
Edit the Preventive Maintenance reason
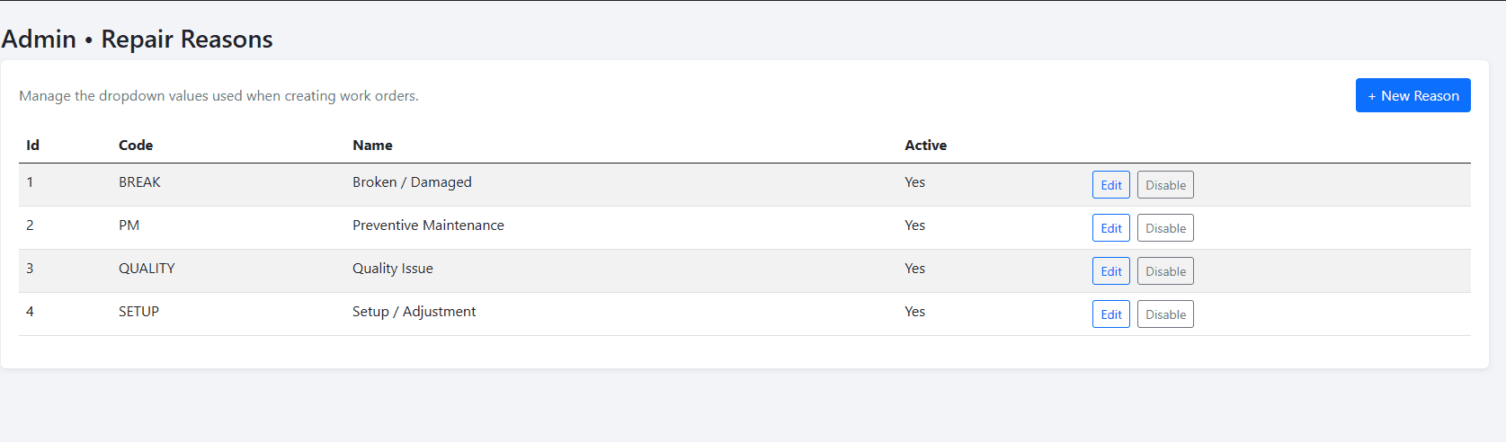[1110, 228]
